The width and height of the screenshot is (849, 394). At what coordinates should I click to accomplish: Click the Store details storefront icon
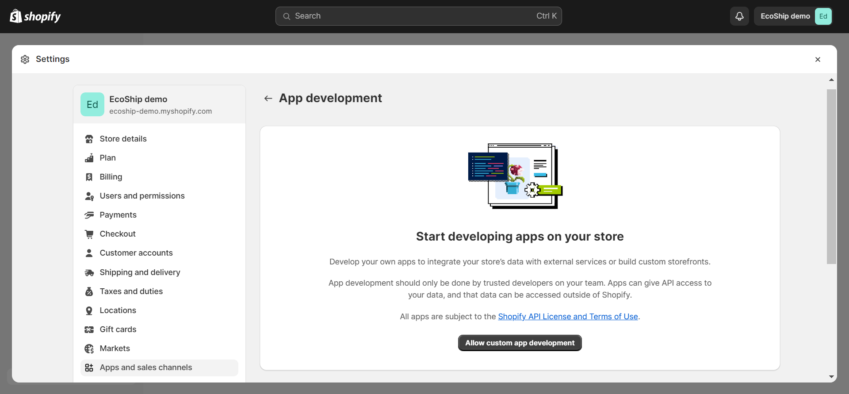[89, 139]
